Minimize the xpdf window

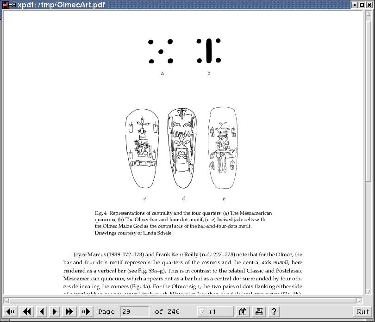(355, 5)
